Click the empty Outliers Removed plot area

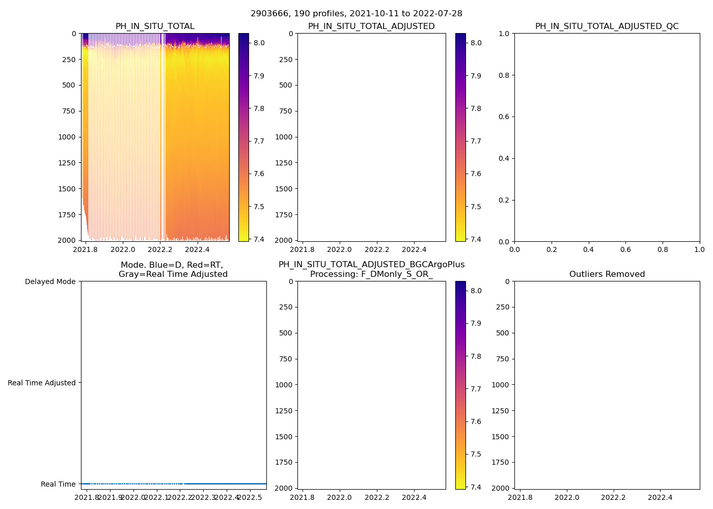(607, 385)
